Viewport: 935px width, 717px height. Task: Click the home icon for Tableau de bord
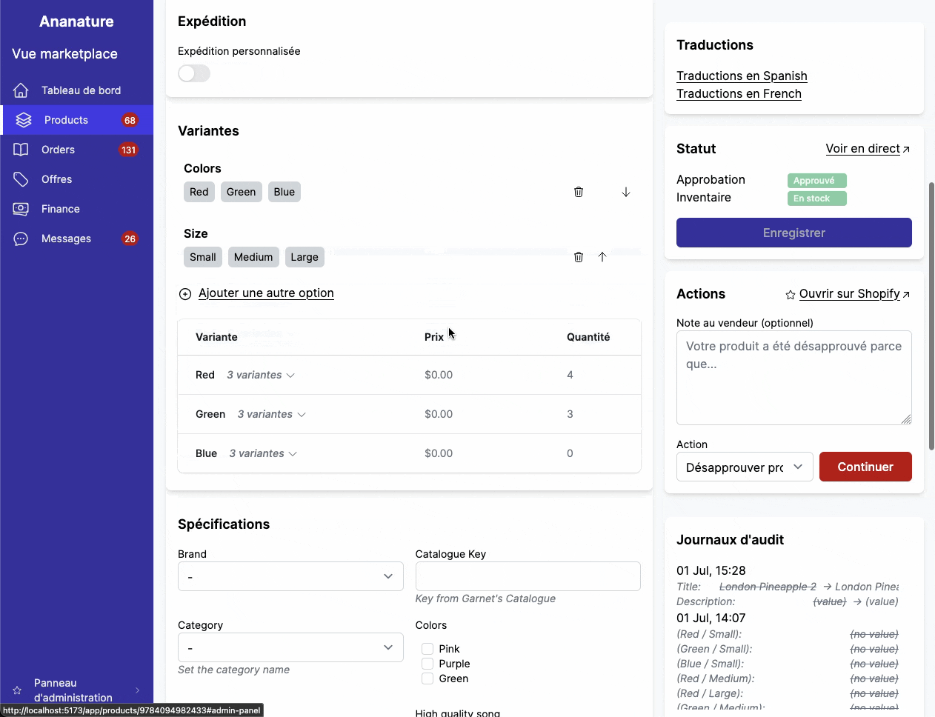tap(21, 90)
